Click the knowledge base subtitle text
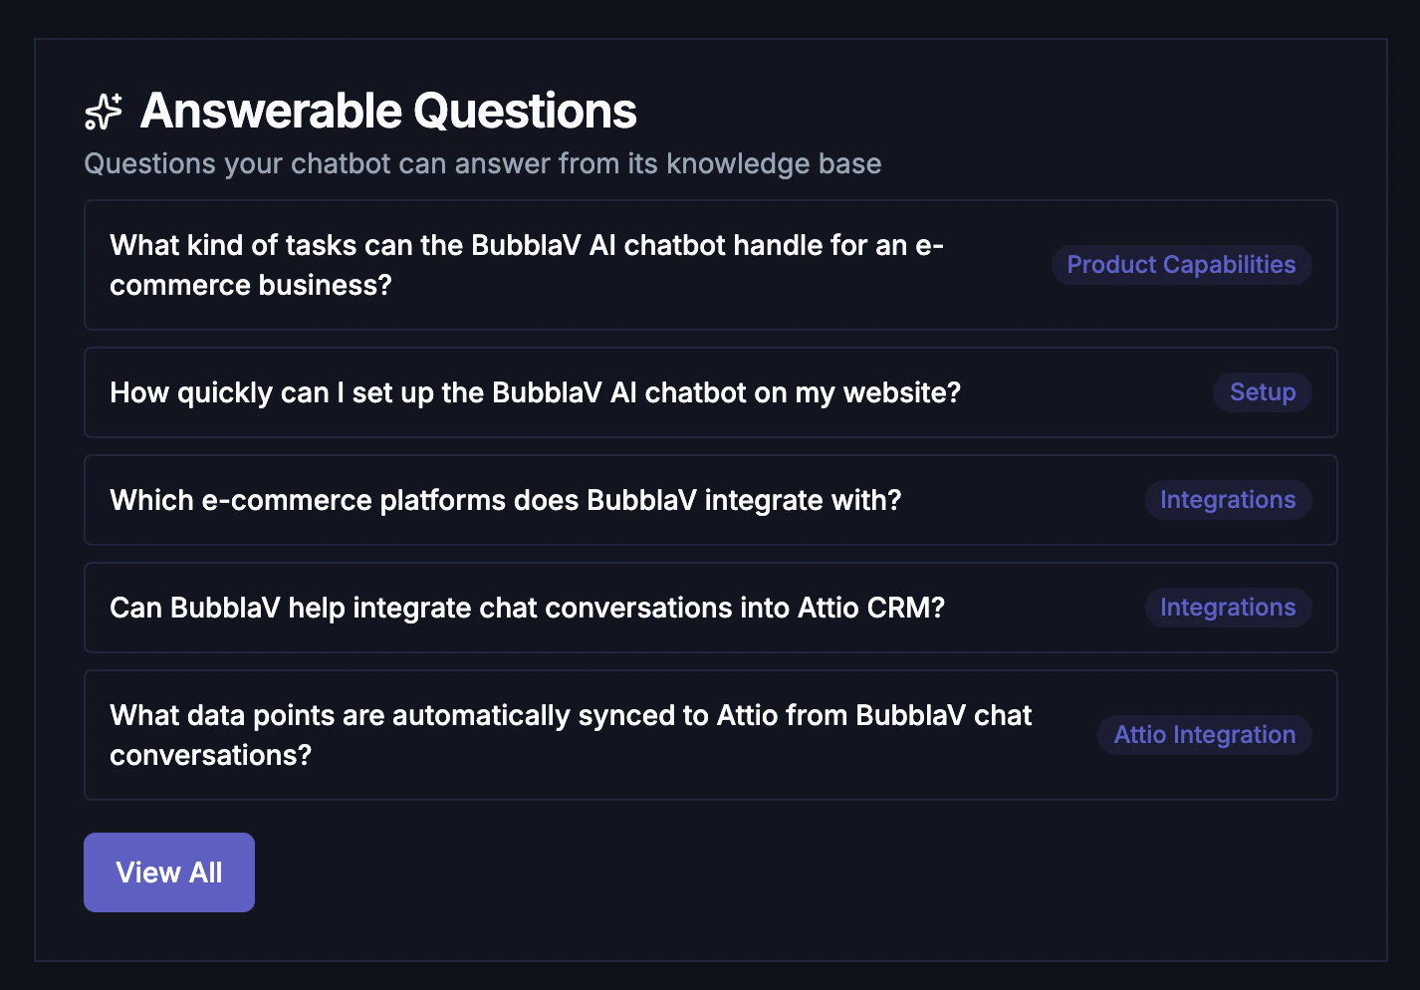 483,163
